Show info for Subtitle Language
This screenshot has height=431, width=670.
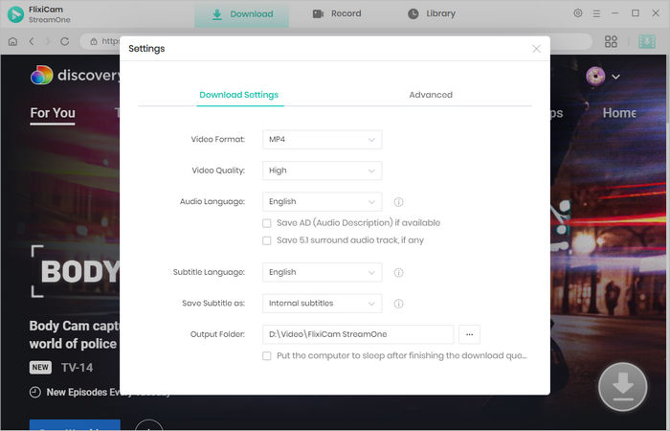(398, 272)
